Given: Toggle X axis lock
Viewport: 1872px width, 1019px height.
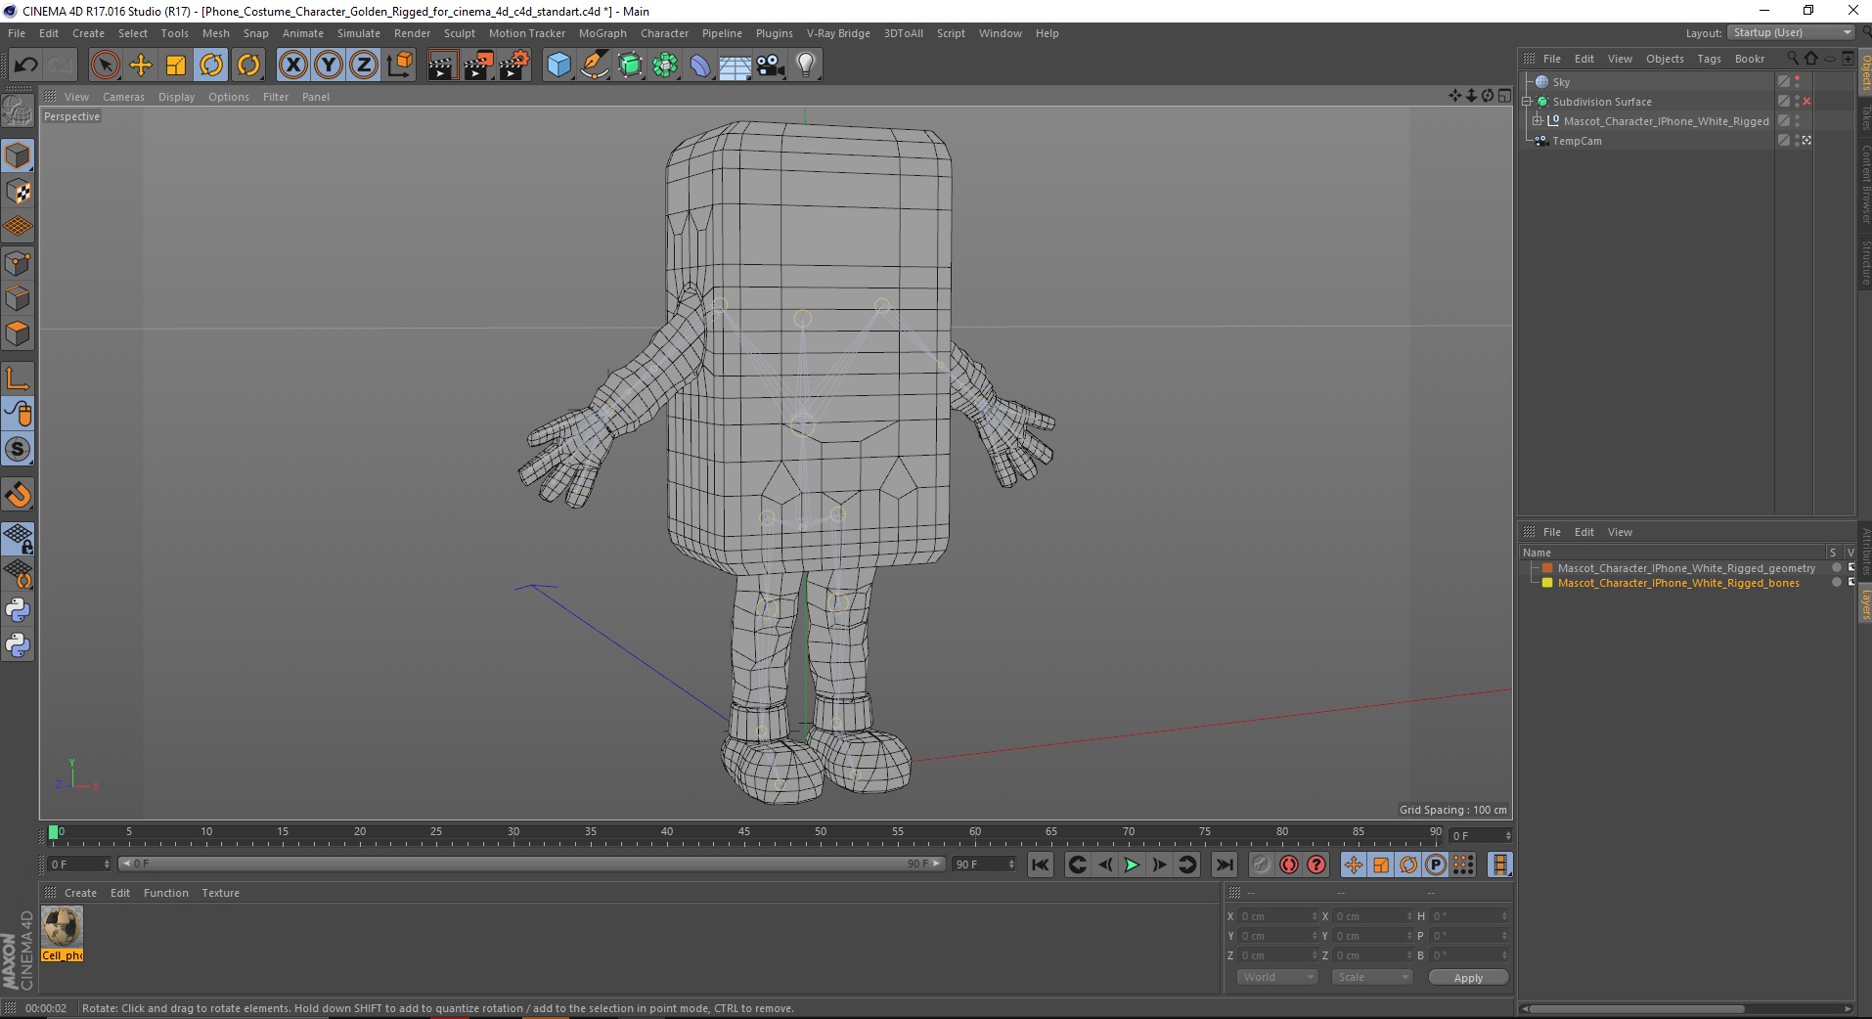Looking at the screenshot, I should click(292, 66).
